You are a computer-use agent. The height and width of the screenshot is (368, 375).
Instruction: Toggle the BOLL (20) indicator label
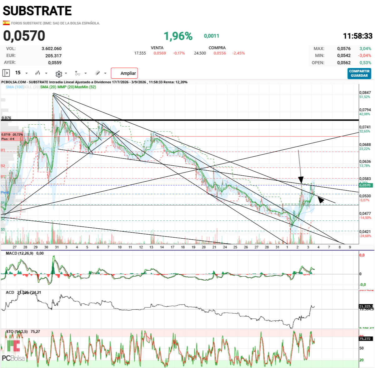tap(32, 87)
